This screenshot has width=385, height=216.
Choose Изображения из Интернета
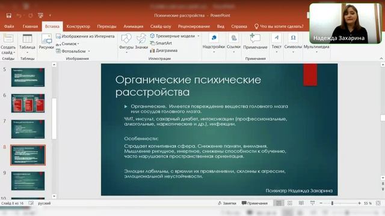point(85,36)
